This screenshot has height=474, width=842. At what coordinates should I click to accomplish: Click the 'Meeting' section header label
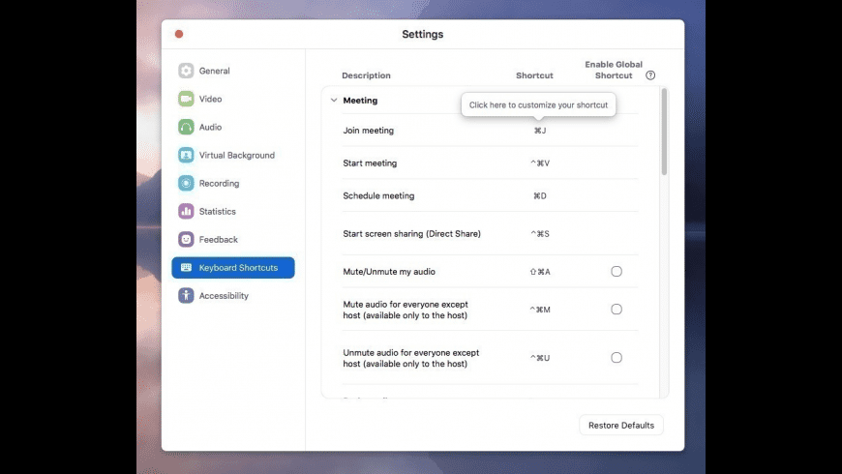(x=360, y=101)
